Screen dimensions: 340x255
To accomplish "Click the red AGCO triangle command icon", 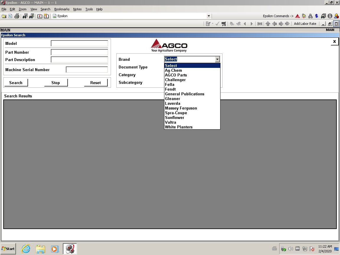I will pos(297,16).
